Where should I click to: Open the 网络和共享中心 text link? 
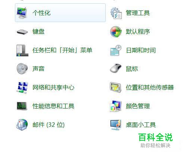pos(53,87)
